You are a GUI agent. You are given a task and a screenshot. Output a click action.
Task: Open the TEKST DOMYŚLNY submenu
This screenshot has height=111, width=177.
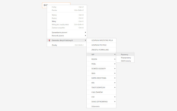click(101, 87)
